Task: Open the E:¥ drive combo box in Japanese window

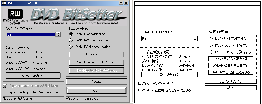Action: (x=169, y=39)
